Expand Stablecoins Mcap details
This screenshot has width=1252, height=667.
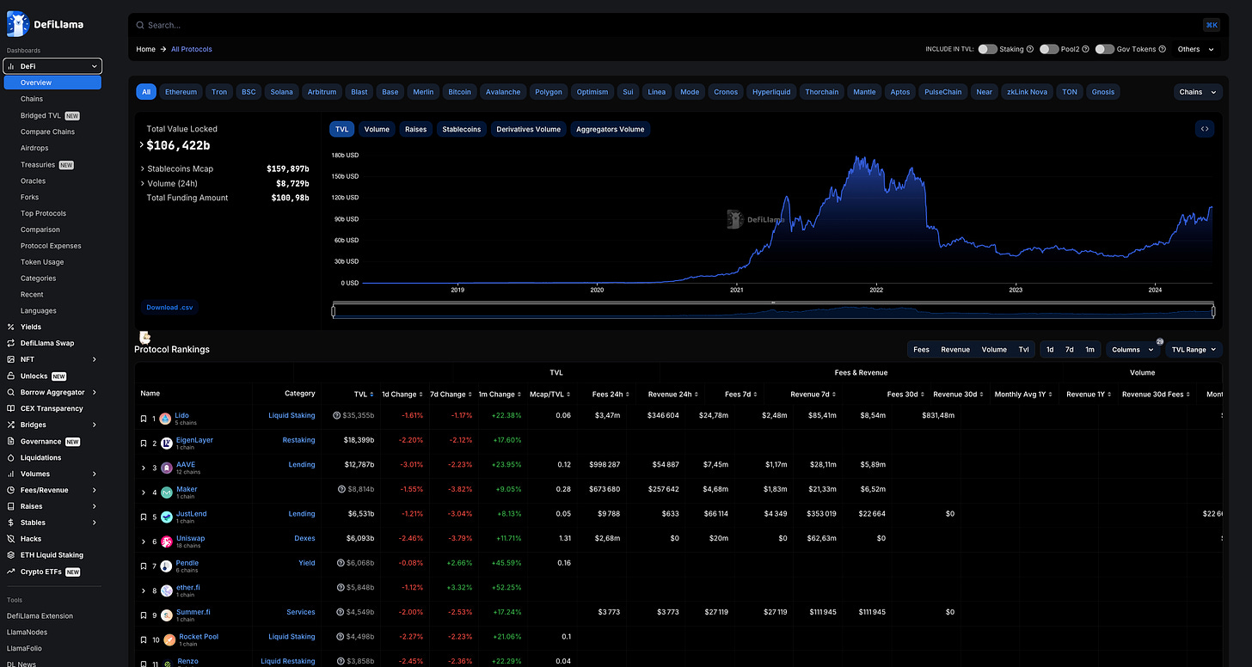pyautogui.click(x=143, y=169)
